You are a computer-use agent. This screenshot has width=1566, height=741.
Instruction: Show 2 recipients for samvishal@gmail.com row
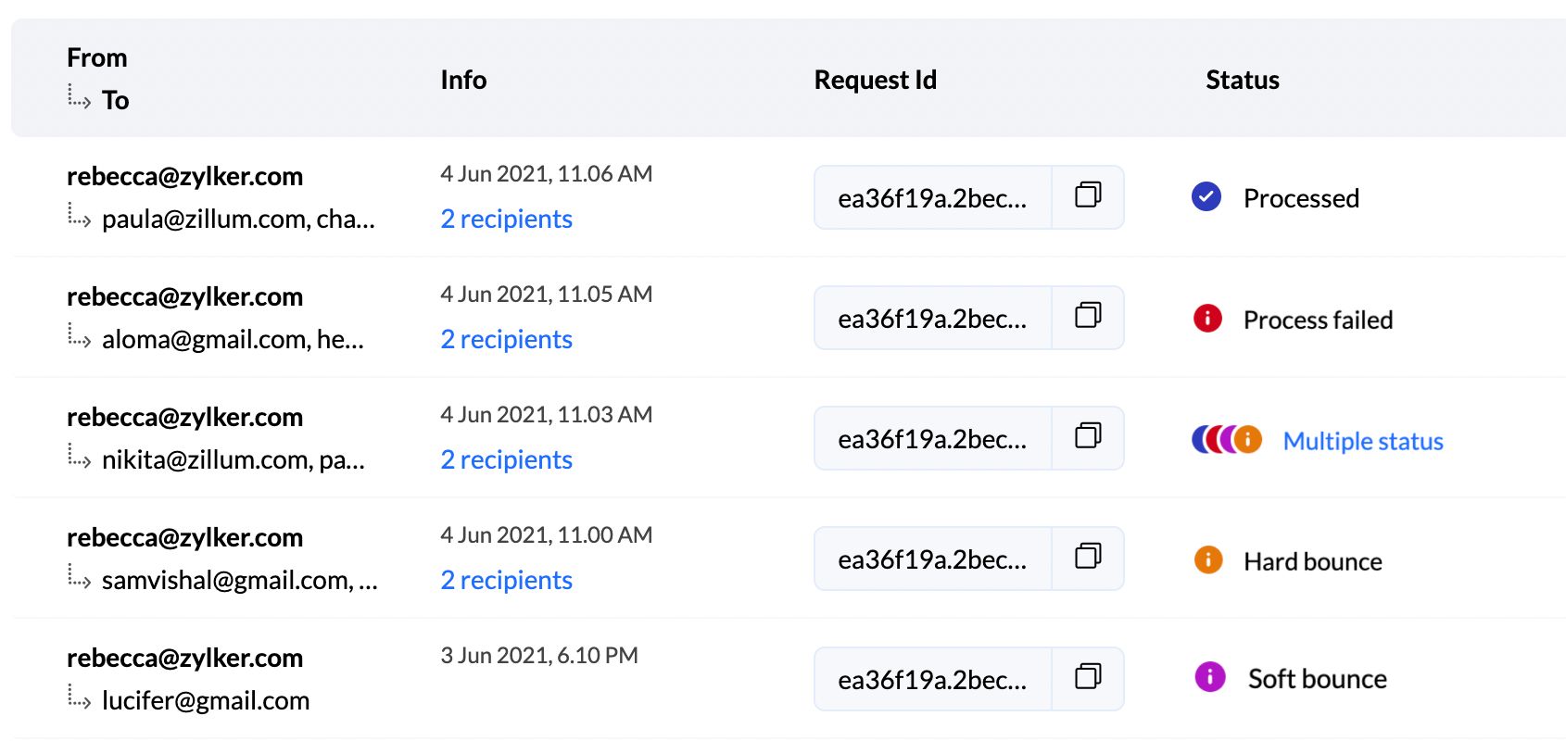tap(506, 580)
